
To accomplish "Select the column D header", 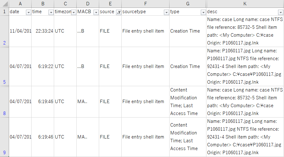I will point(88,4).
